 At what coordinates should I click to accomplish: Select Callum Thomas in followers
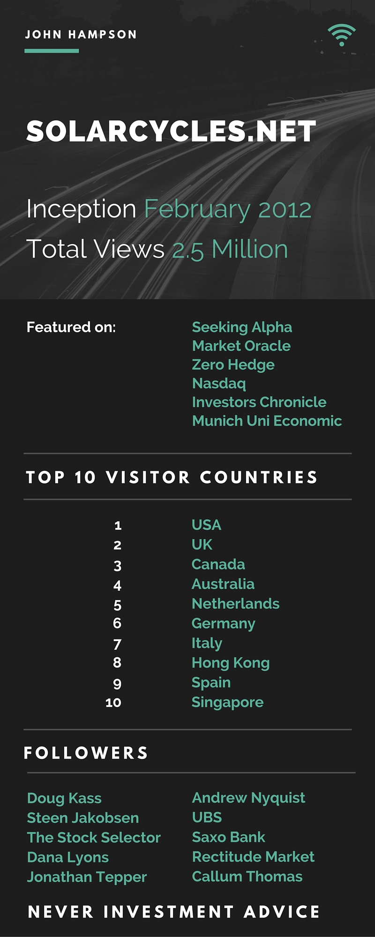[247, 876]
